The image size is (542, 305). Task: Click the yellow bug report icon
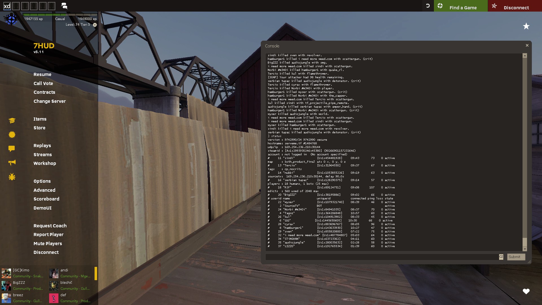(x=12, y=177)
